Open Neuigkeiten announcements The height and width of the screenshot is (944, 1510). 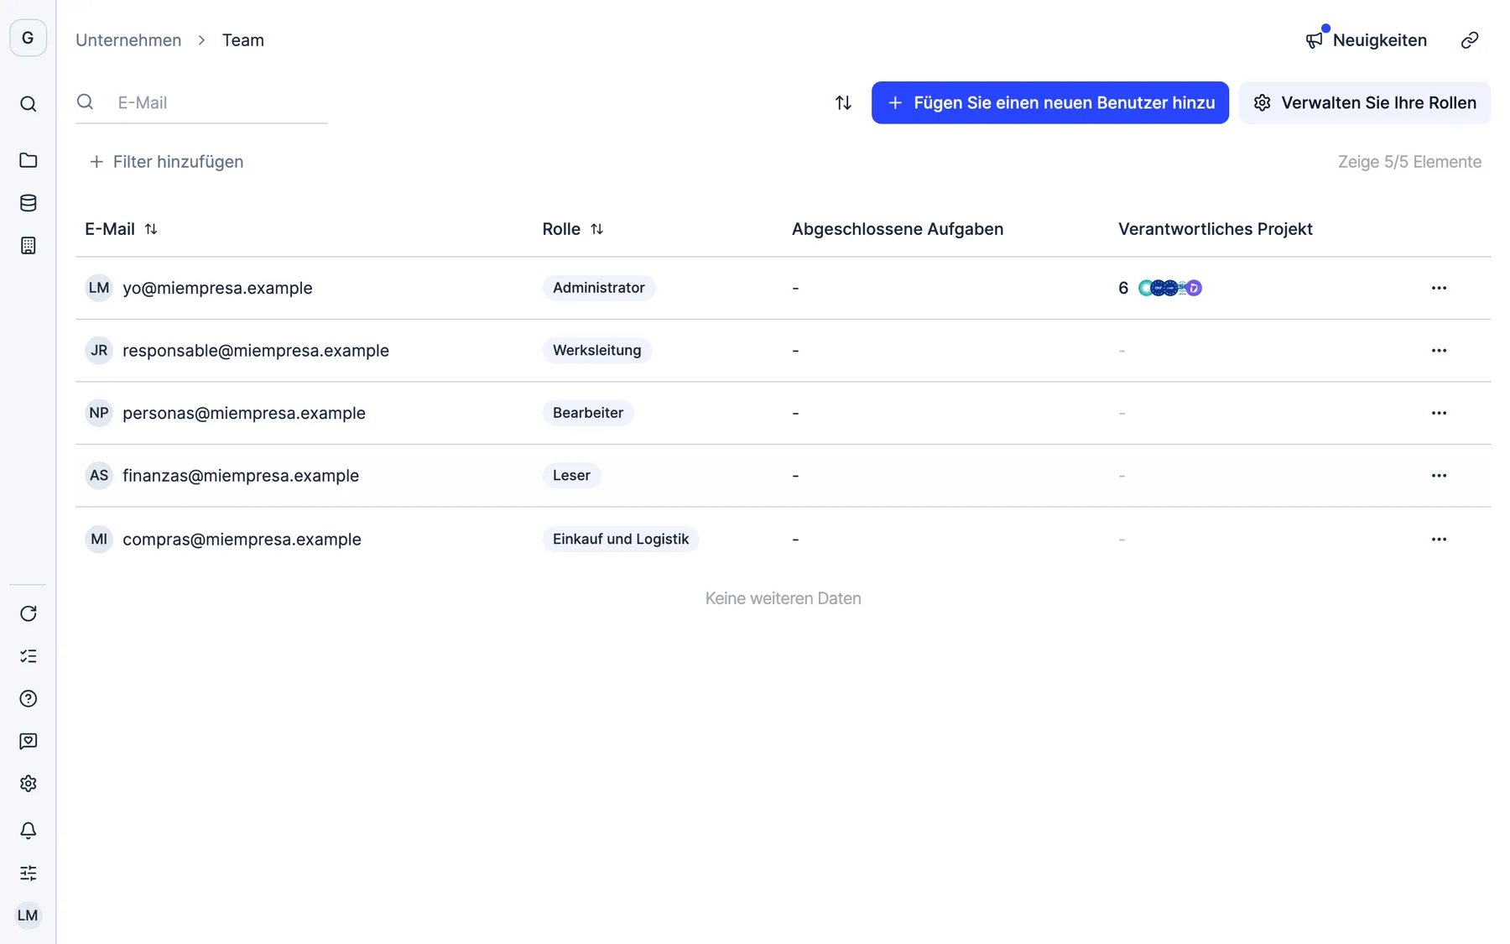pos(1366,40)
